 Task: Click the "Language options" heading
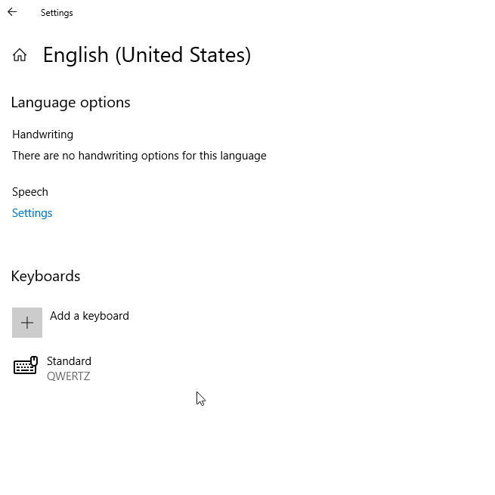point(70,103)
